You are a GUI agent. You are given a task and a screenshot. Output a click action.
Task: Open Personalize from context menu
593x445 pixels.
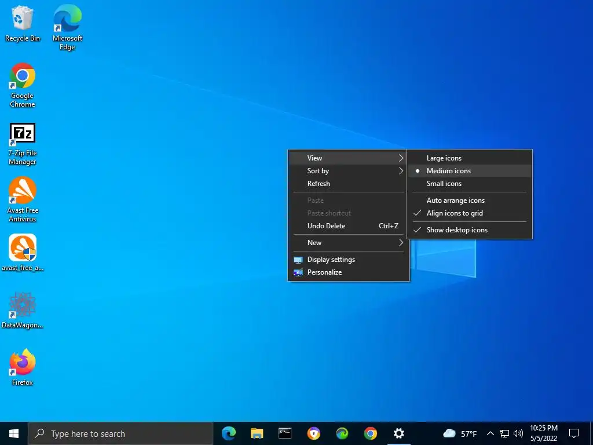(x=348, y=272)
